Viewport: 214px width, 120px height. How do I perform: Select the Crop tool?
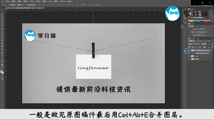2,23
